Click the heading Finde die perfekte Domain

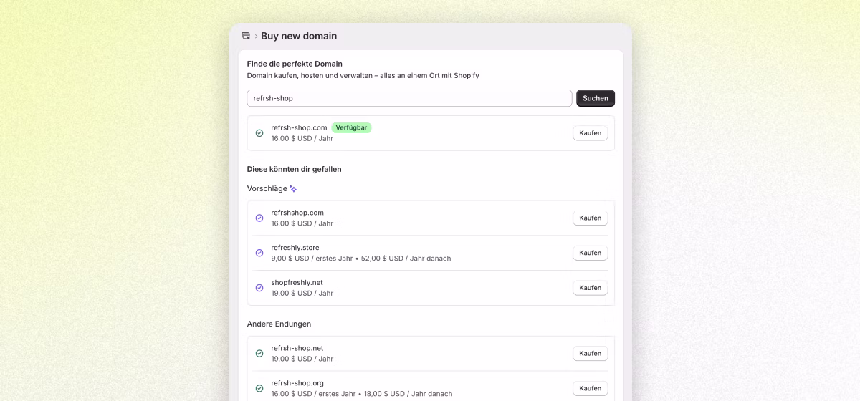point(295,64)
